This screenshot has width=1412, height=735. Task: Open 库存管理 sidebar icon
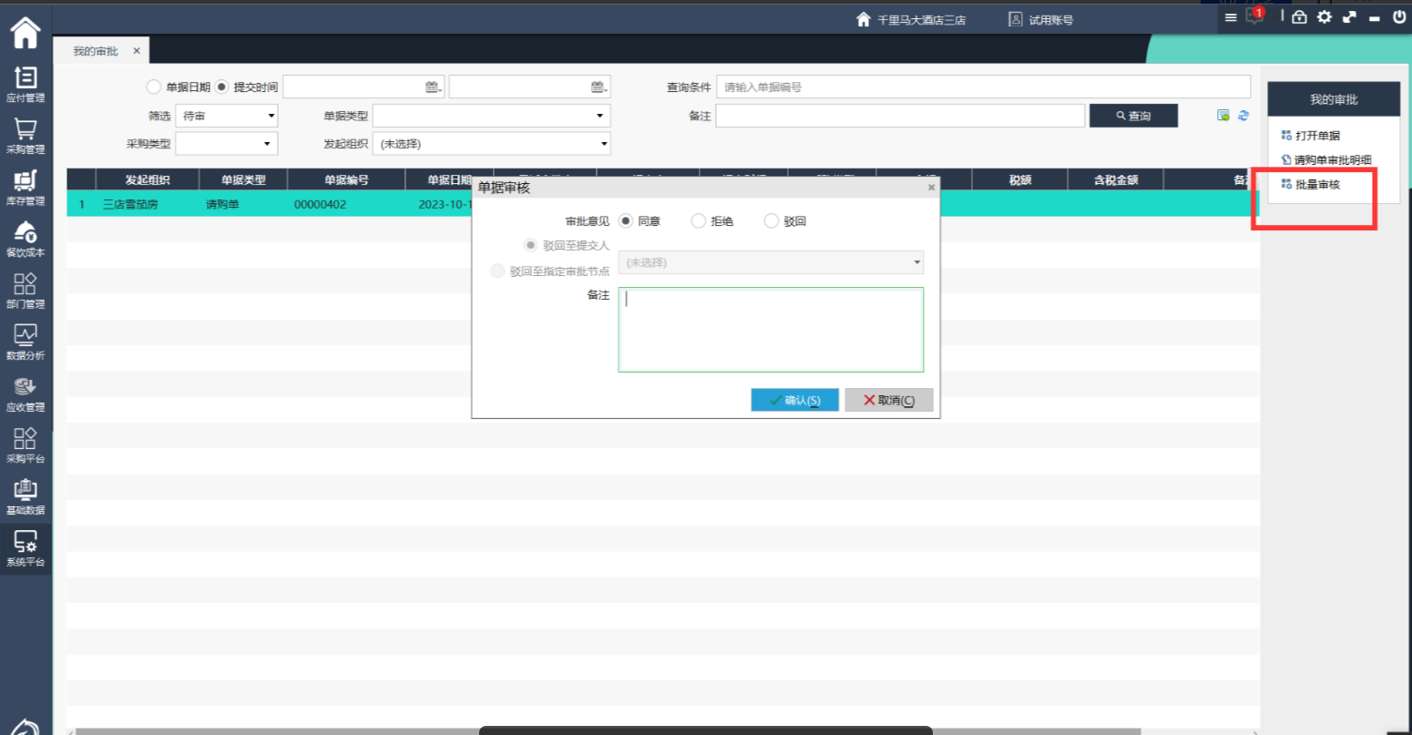[26, 187]
